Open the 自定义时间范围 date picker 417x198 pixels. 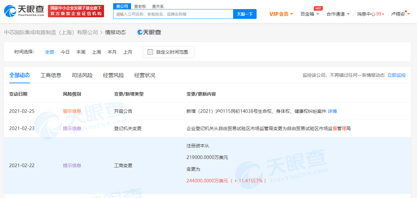pos(169,52)
